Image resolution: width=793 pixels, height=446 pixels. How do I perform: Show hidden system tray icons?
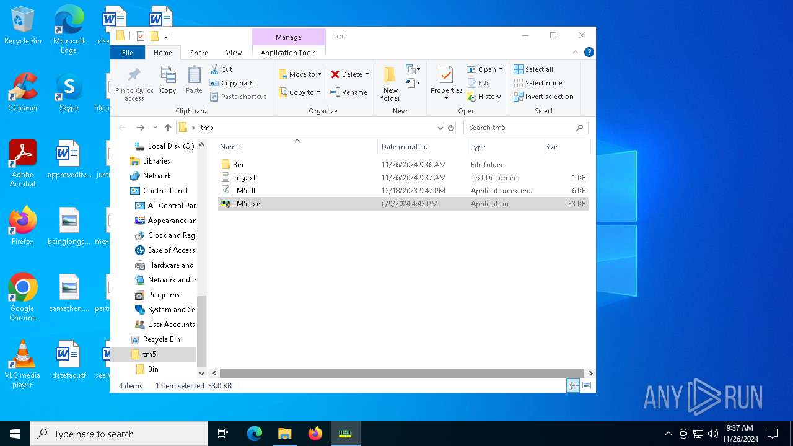[668, 434]
